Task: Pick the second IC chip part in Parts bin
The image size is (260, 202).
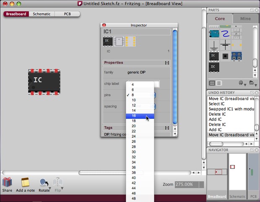Action: click(214, 67)
